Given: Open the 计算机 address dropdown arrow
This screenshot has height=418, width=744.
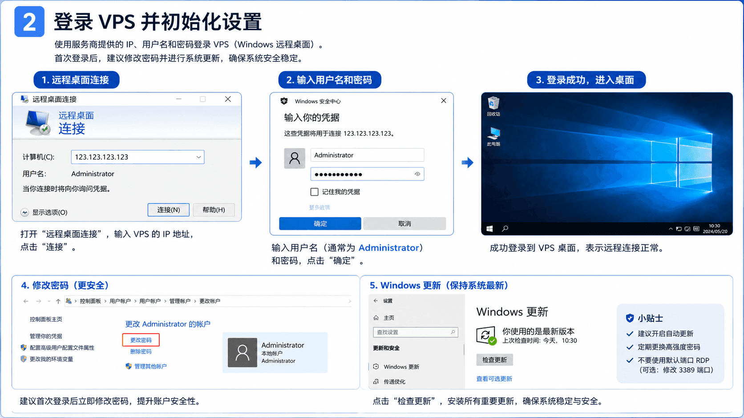Looking at the screenshot, I should (x=198, y=157).
